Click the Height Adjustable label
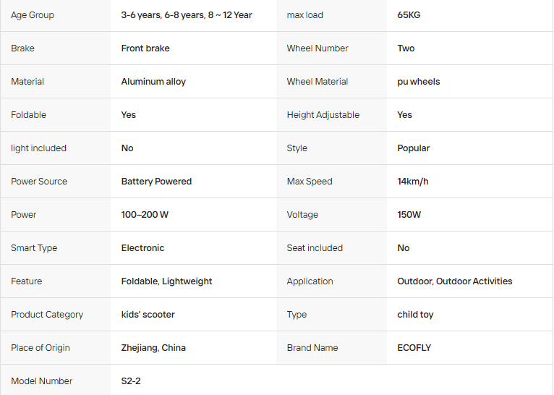 tap(323, 115)
